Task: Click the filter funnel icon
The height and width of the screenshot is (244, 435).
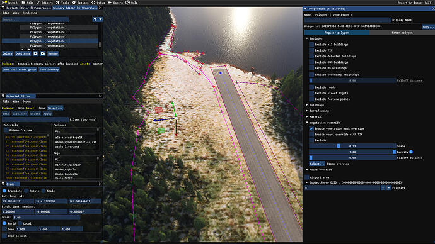Action: tap(95, 19)
